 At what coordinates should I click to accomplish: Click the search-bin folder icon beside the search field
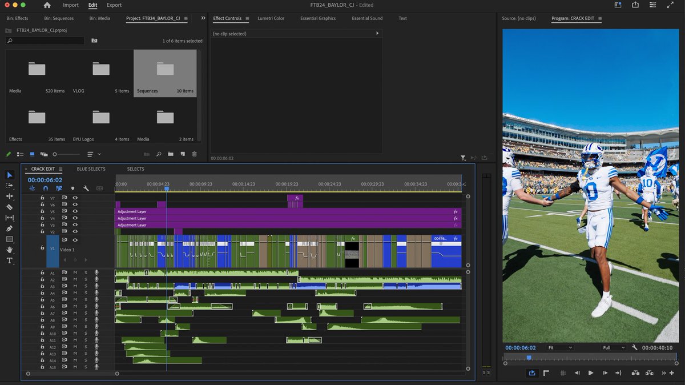94,41
